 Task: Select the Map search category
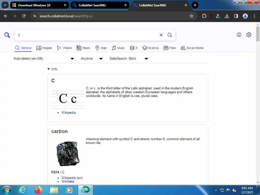pyautogui.click(x=101, y=48)
